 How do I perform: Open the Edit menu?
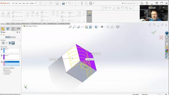[x=16, y=3]
